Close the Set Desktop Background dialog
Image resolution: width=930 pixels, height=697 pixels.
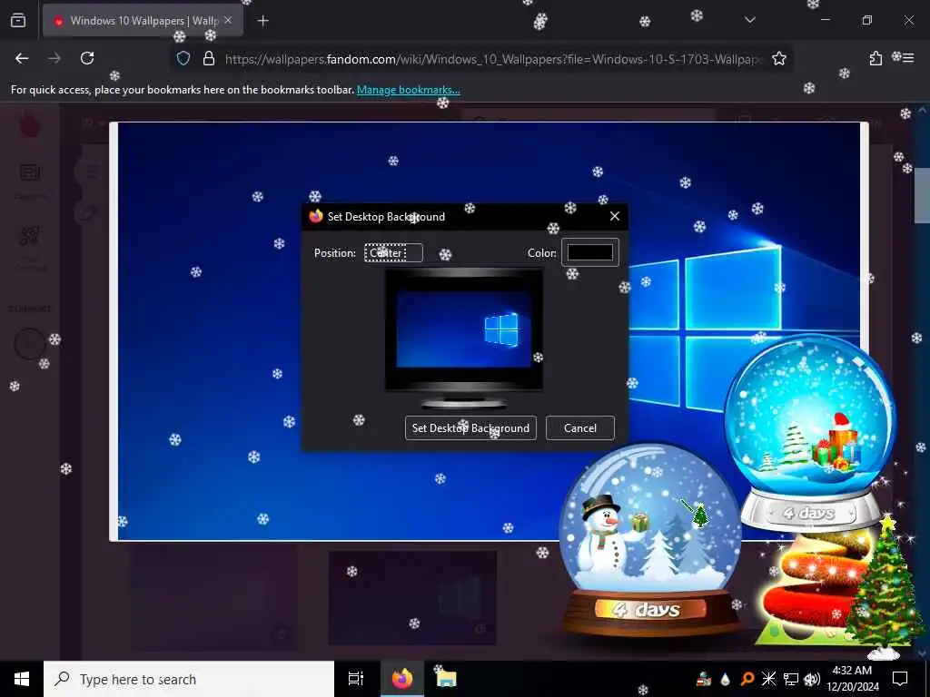coord(615,216)
